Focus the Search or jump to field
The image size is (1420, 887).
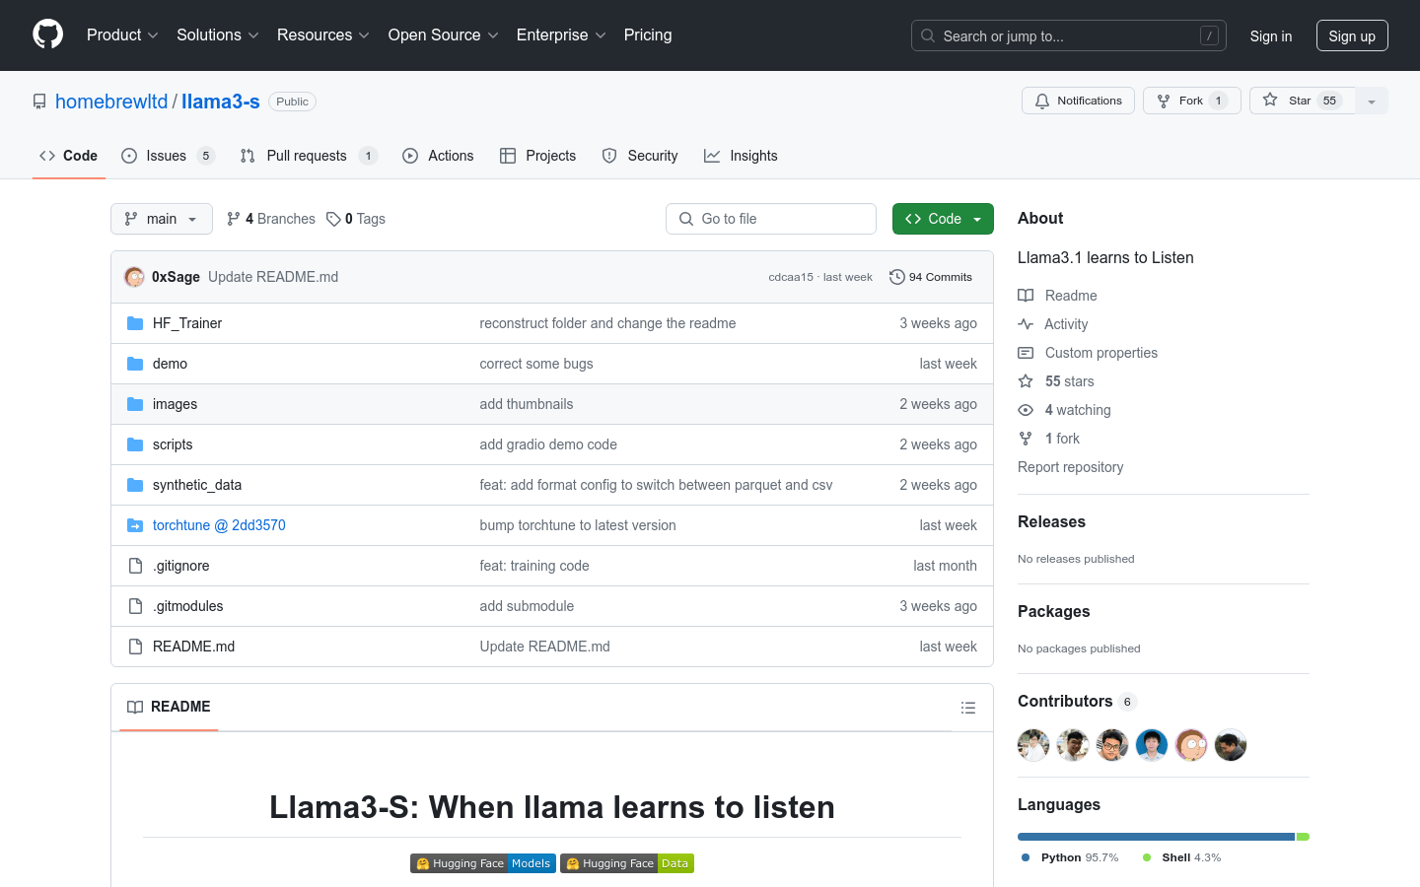[x=1069, y=35]
